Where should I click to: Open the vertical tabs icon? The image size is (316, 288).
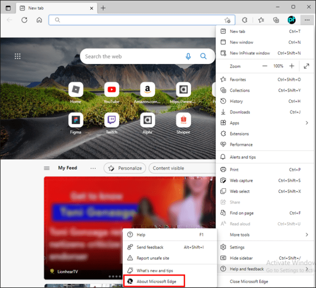coord(8,8)
